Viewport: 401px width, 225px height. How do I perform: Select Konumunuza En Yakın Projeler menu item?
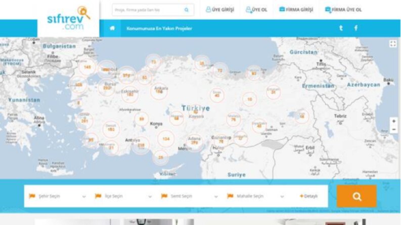pyautogui.click(x=159, y=29)
